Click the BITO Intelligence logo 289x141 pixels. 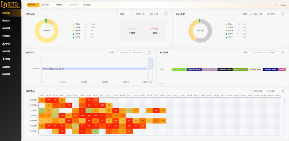10,5
